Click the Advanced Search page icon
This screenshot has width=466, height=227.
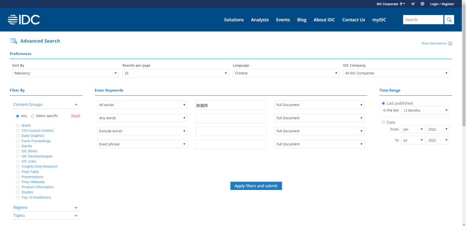[14, 41]
